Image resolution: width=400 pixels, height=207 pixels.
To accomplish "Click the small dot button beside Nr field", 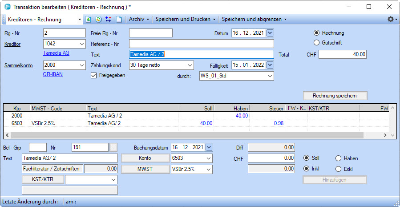I will pos(114,147).
